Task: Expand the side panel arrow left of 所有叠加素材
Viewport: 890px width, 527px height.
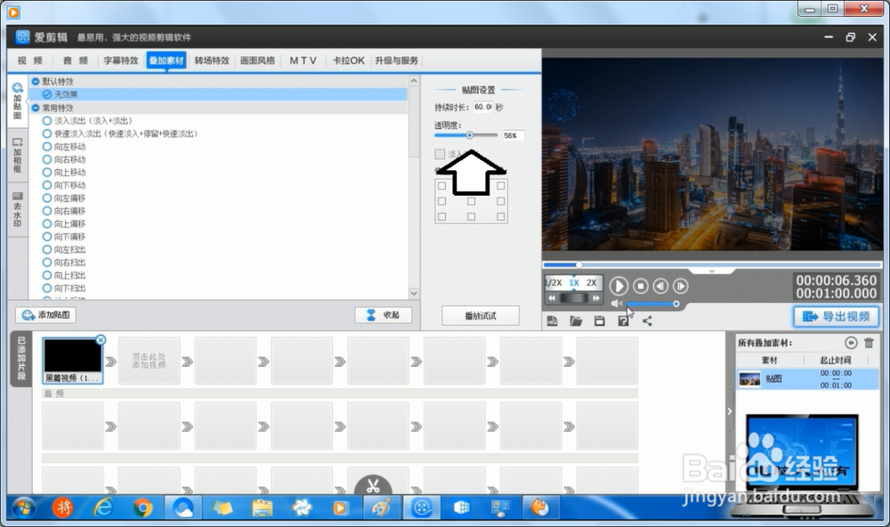Action: (x=730, y=411)
